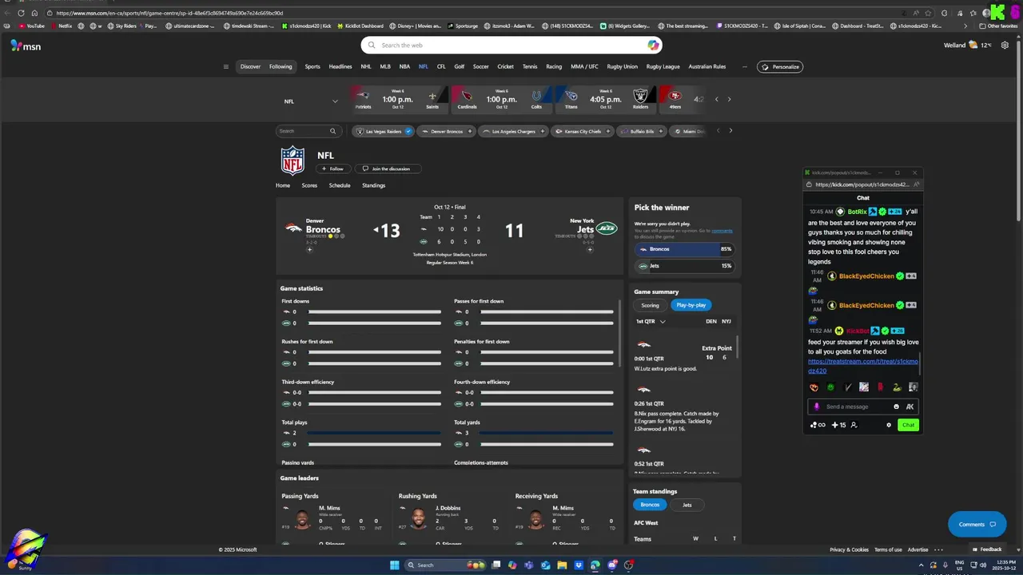
Task: Open the Titans vs Raiders game card
Action: pyautogui.click(x=605, y=99)
